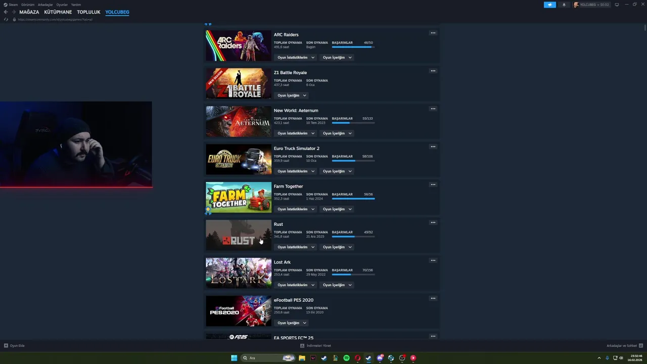Open the Görünüm menu
This screenshot has width=647, height=364.
coord(28,5)
